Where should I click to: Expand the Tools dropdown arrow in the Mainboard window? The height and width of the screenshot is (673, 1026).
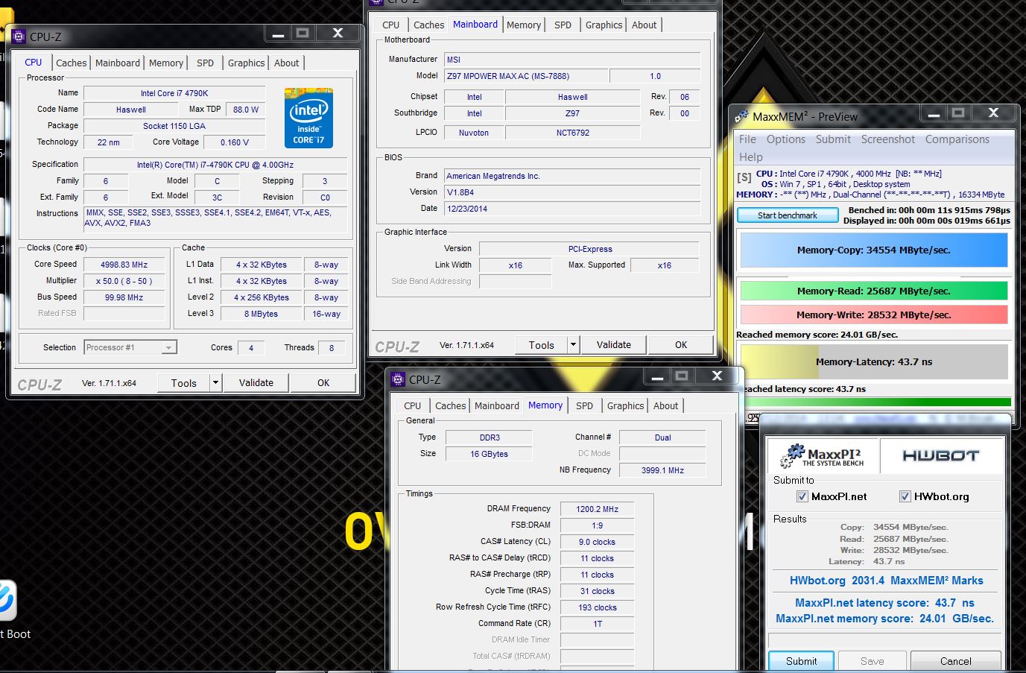pyautogui.click(x=573, y=344)
